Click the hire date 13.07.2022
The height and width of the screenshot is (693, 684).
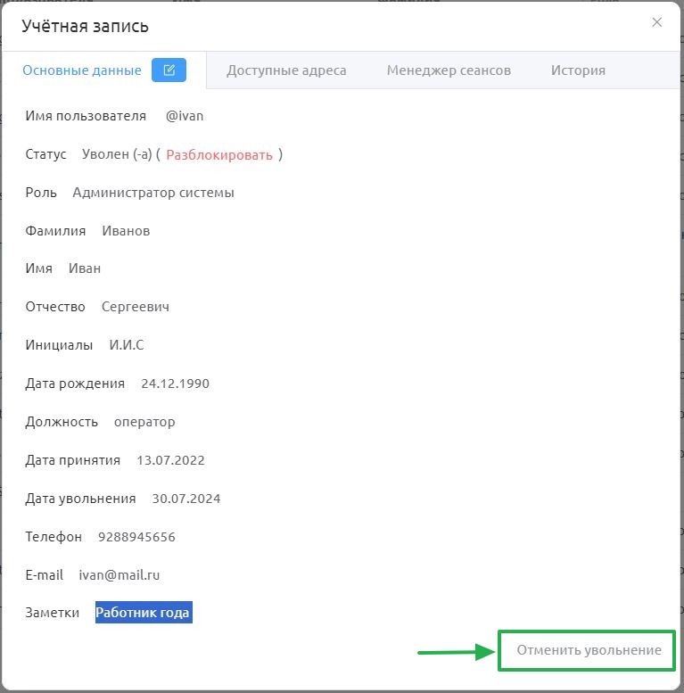(x=170, y=460)
